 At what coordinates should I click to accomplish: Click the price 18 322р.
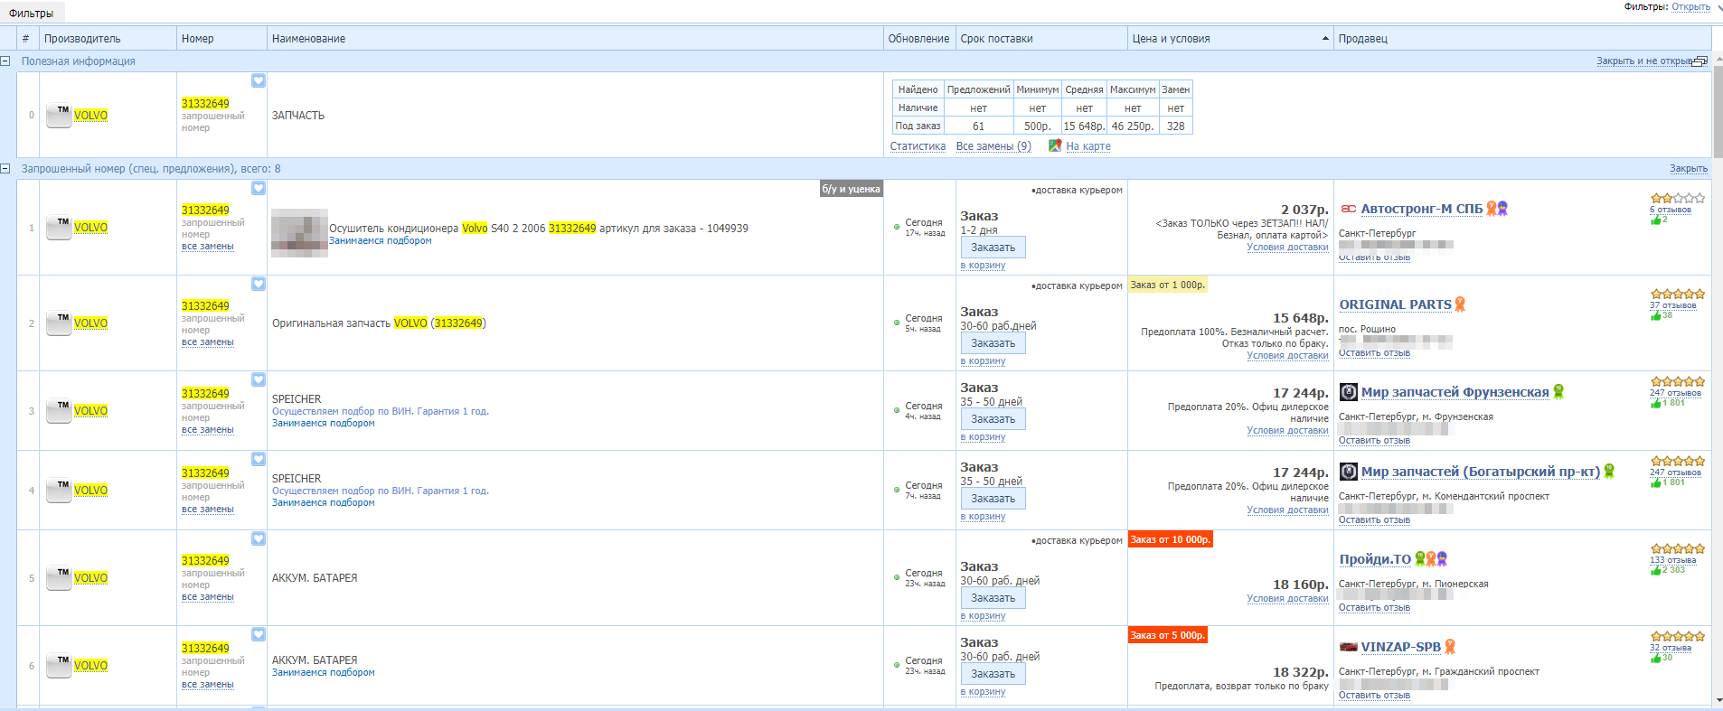(x=1301, y=672)
